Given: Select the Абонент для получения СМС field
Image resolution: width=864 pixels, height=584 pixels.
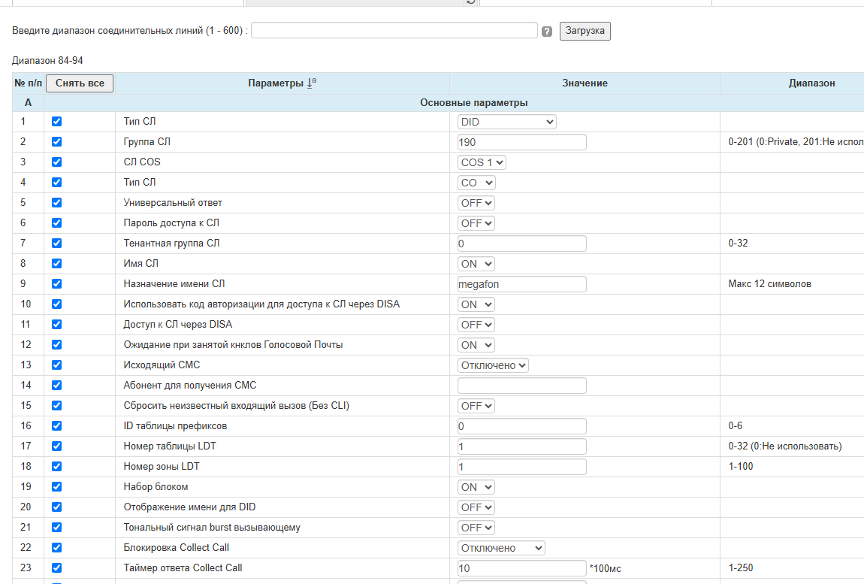Looking at the screenshot, I should point(521,386).
